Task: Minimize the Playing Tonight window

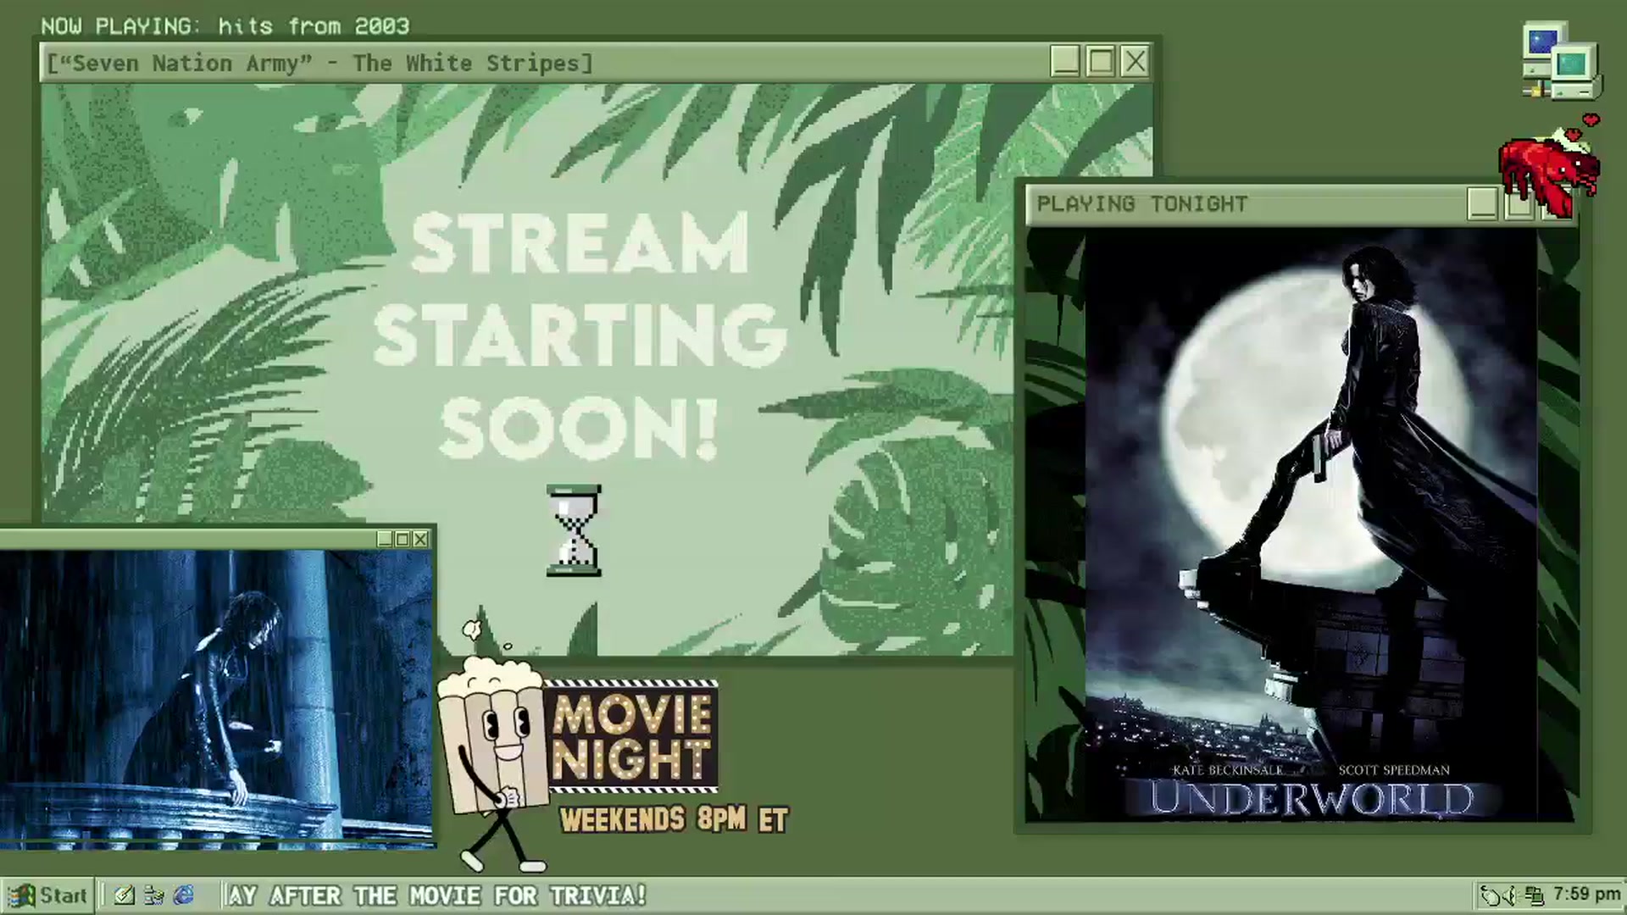Action: [1482, 204]
